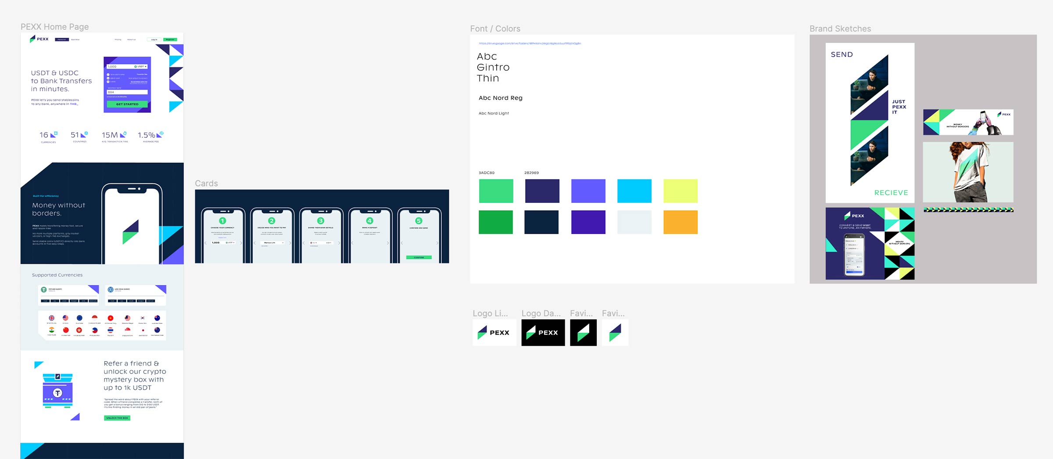
Task: Click the PEXX logo in the homepage header
Action: [x=39, y=39]
